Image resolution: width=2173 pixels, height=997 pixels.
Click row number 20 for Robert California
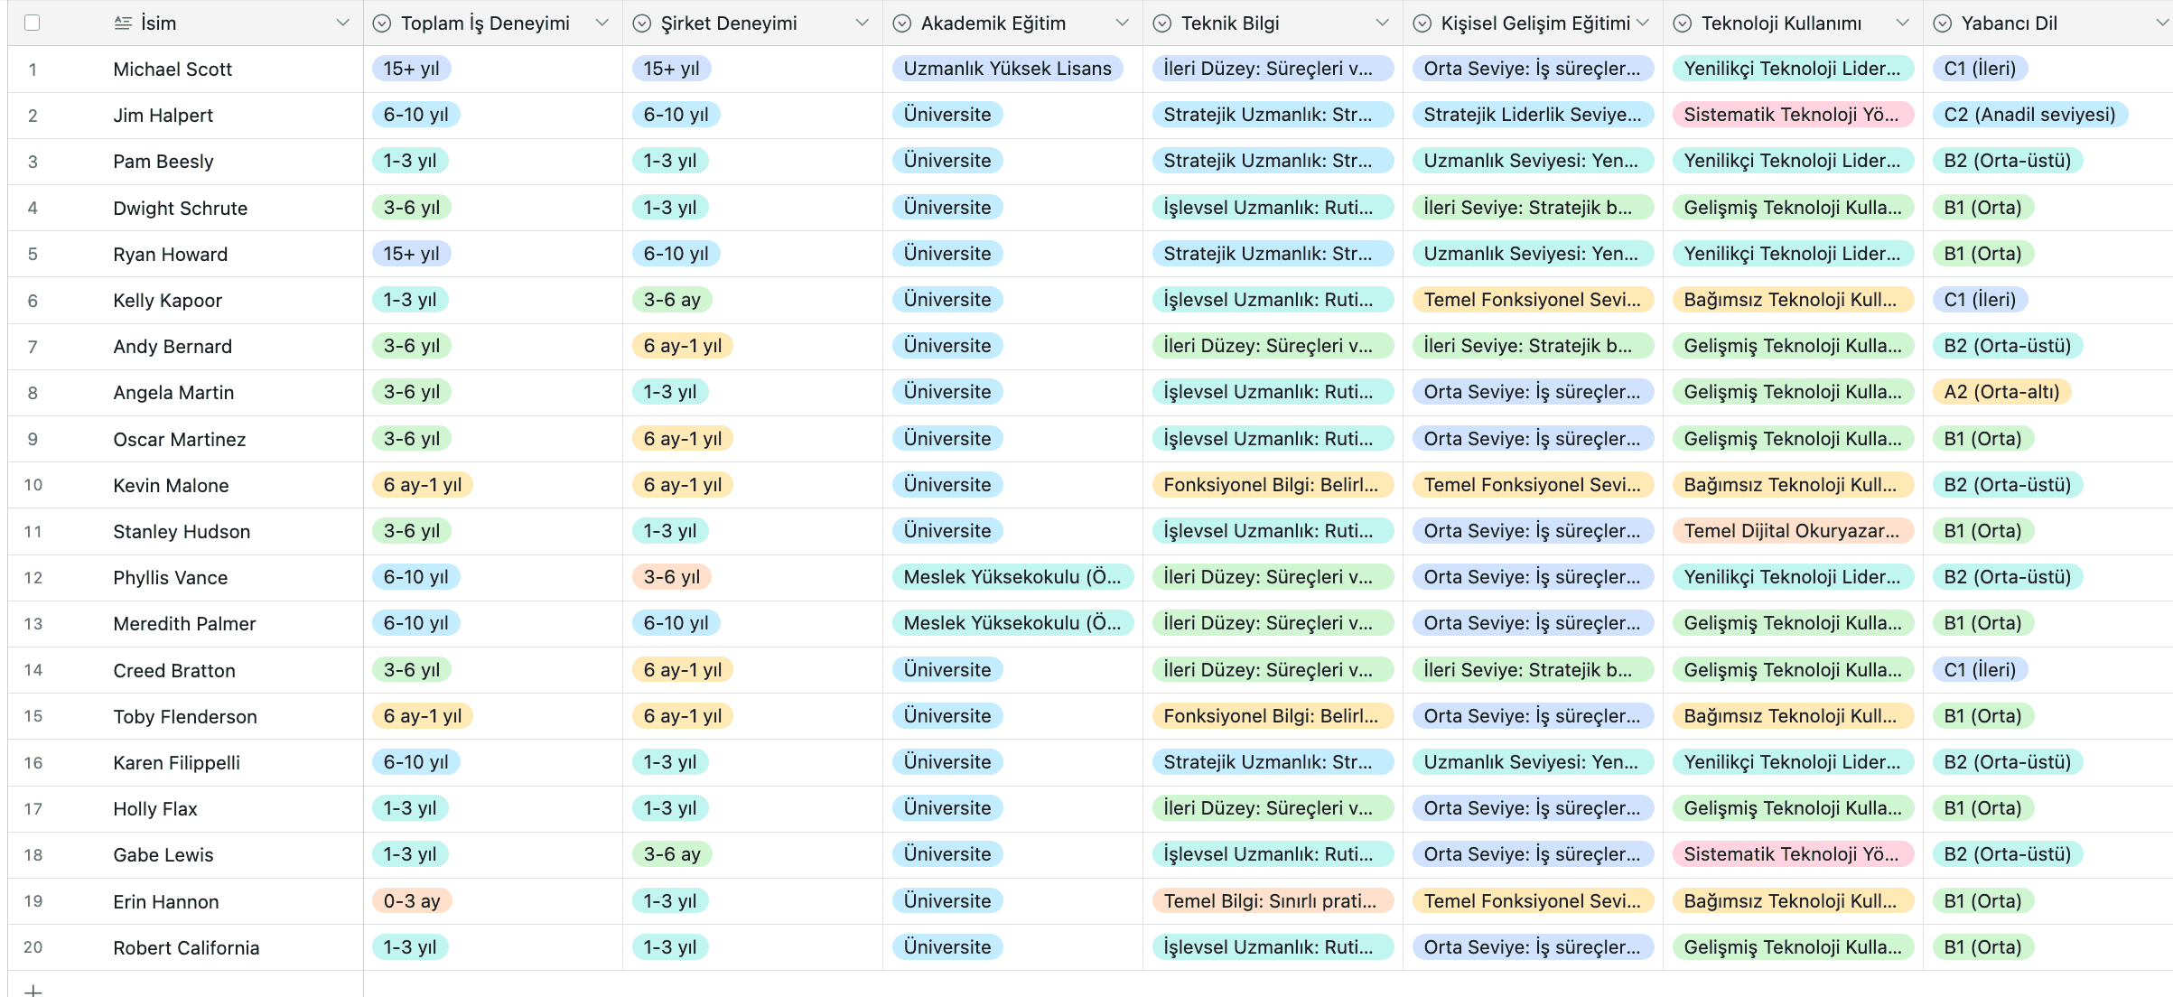[x=33, y=947]
